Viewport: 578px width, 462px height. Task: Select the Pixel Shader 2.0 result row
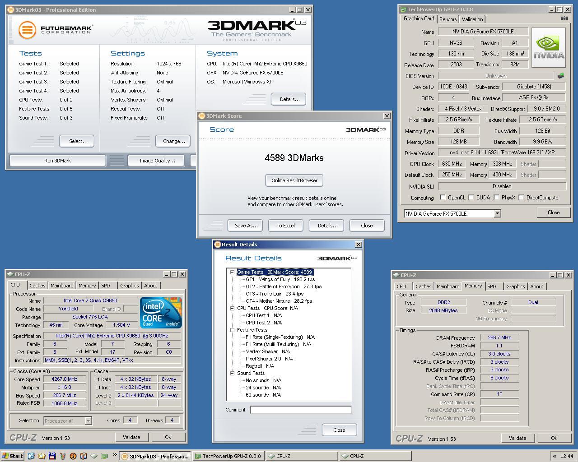tap(269, 359)
